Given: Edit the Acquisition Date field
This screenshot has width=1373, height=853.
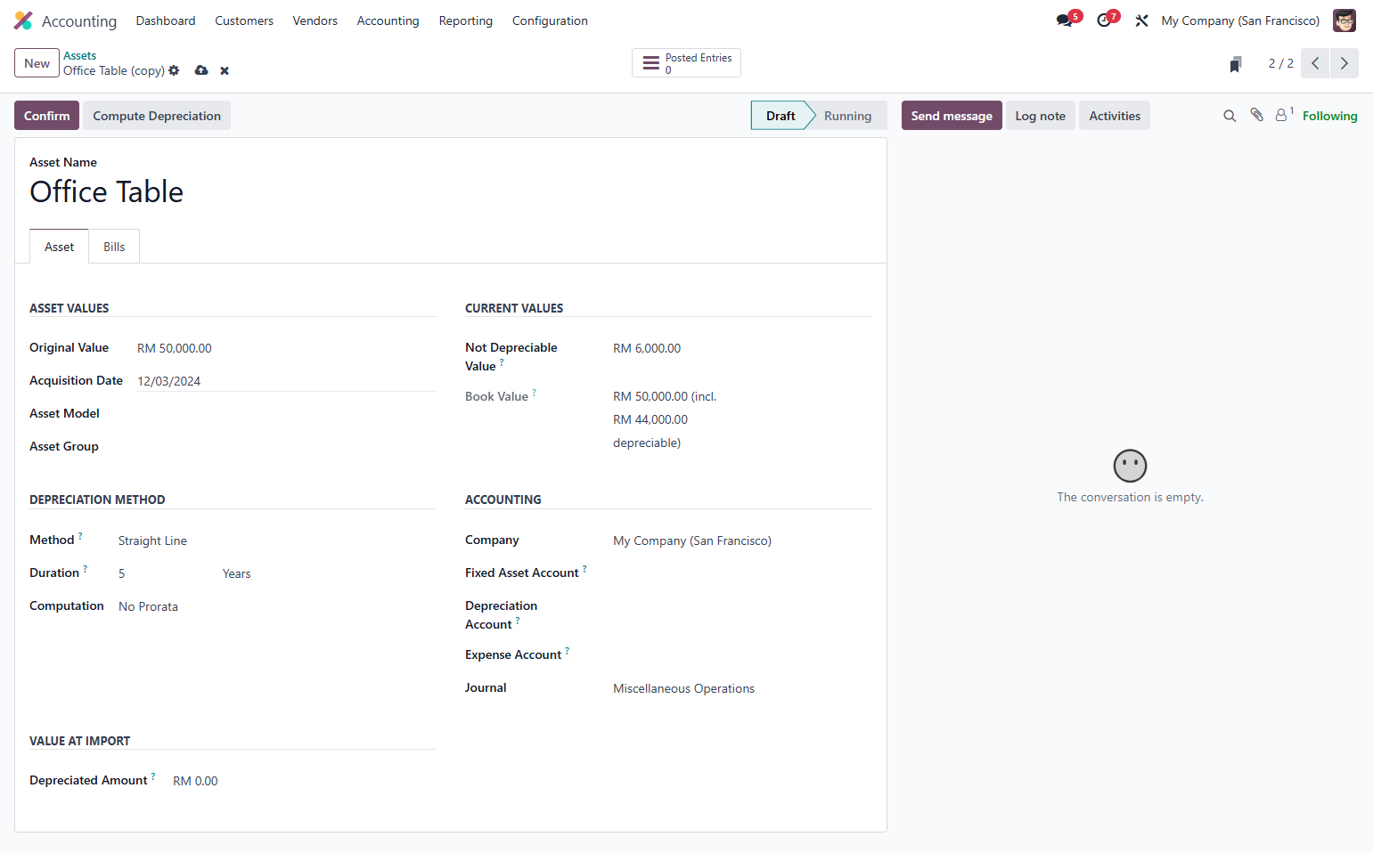Looking at the screenshot, I should click(x=287, y=381).
